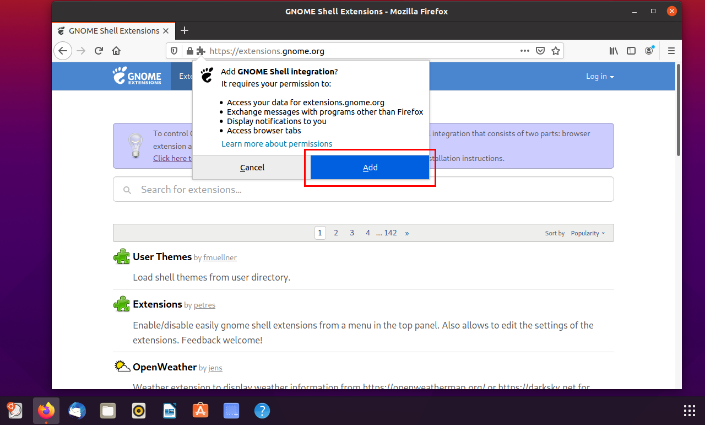Open the Extensions extension title link
The width and height of the screenshot is (705, 425).
coord(158,304)
